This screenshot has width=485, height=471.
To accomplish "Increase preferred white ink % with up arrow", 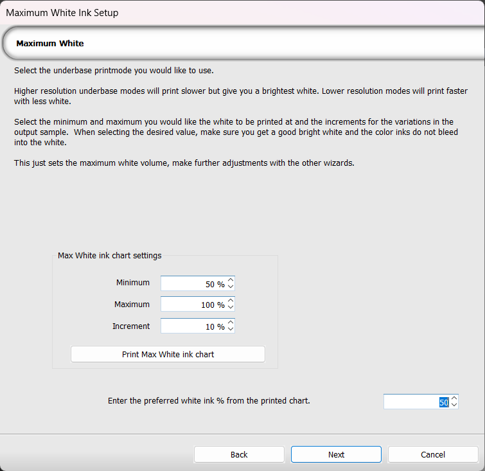I will (454, 398).
